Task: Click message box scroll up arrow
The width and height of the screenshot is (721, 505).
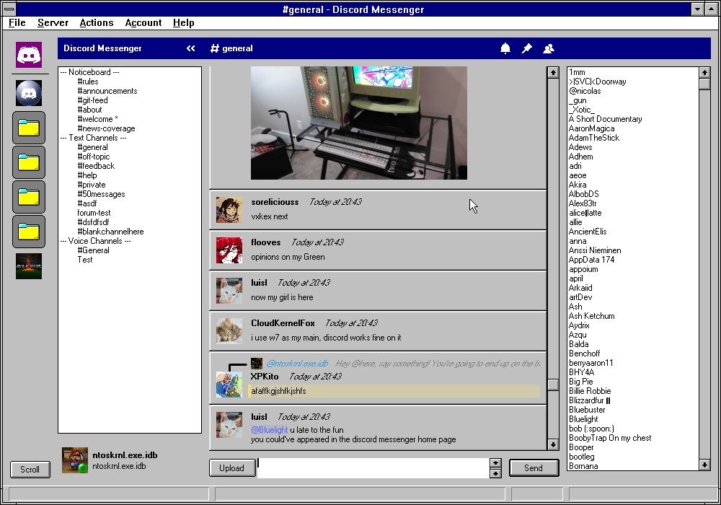Action: (x=495, y=463)
